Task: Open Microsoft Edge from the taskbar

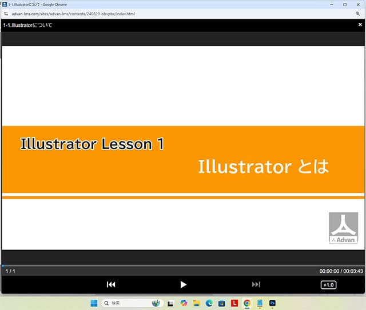Action: 209,303
